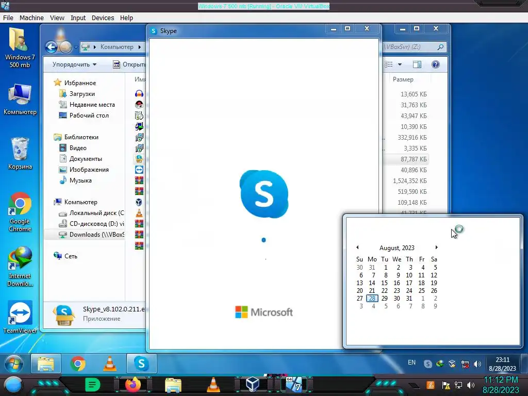Viewport: 528px width, 396px height.
Task: Select the highlighted date 28 in calendar
Action: click(372, 299)
